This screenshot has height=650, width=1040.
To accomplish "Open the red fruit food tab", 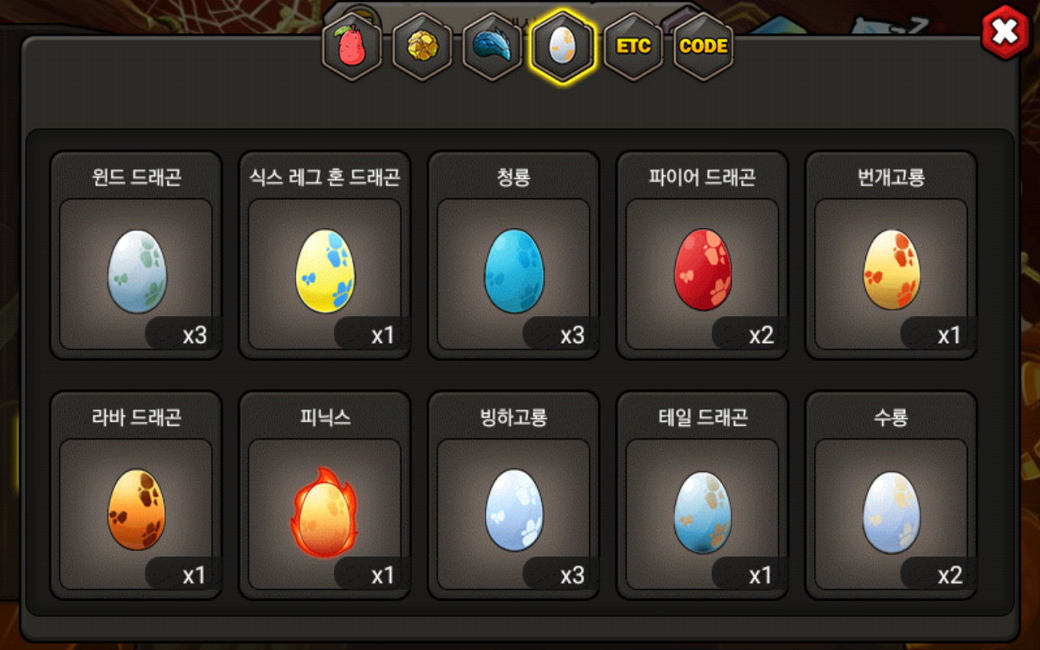I will [352, 47].
